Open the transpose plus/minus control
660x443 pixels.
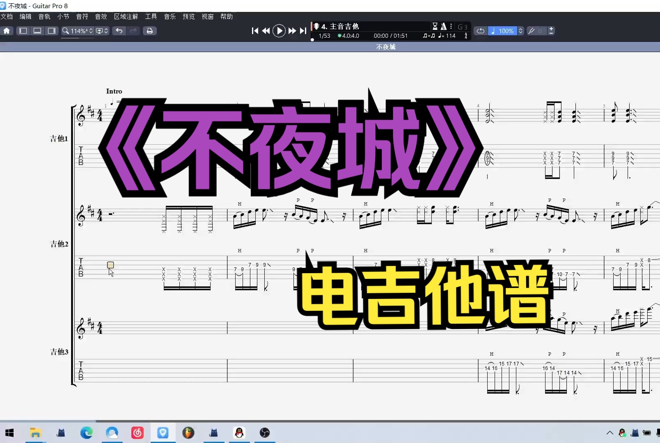(x=551, y=31)
